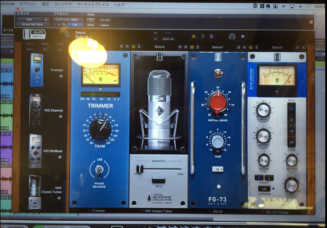The height and width of the screenshot is (228, 327).
Task: Click the copy settings icon next to plus
Action: click(x=64, y=25)
